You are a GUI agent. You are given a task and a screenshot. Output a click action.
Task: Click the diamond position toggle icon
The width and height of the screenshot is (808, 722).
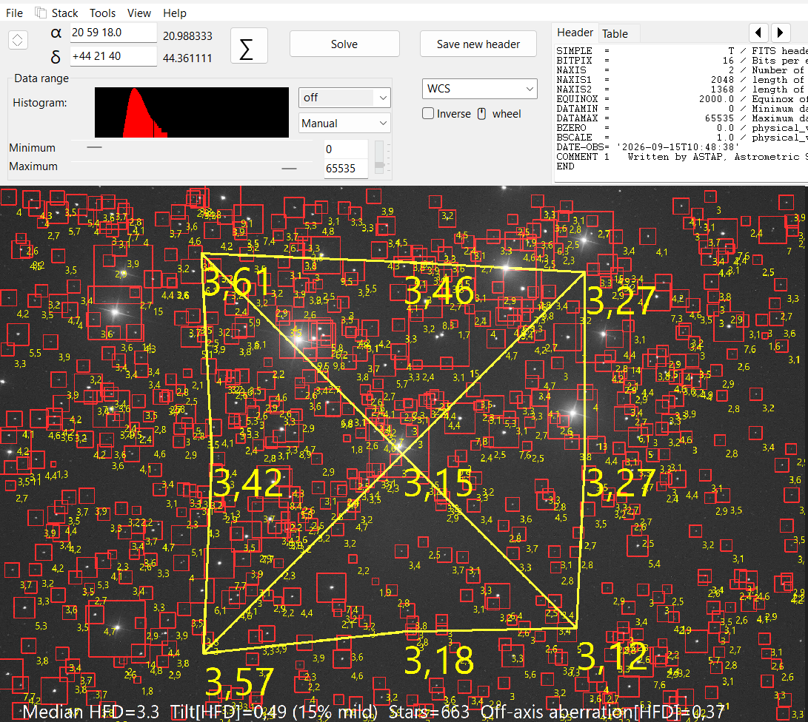[18, 40]
